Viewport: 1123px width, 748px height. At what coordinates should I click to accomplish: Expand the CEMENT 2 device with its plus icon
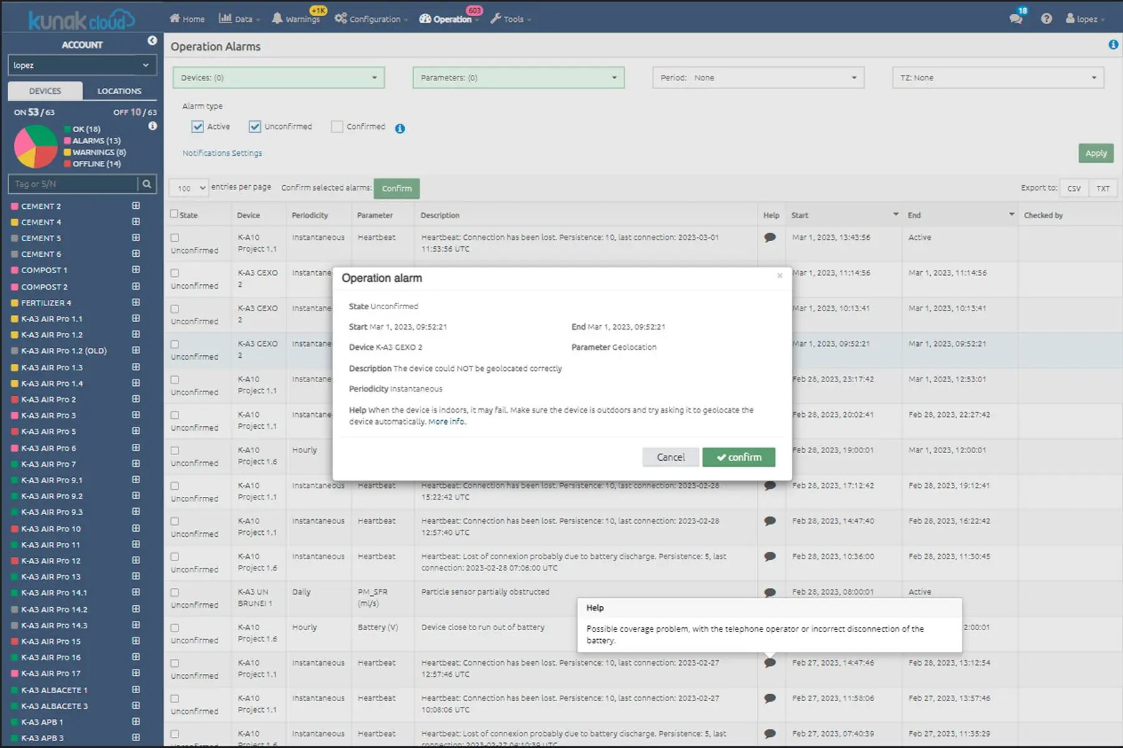[136, 206]
